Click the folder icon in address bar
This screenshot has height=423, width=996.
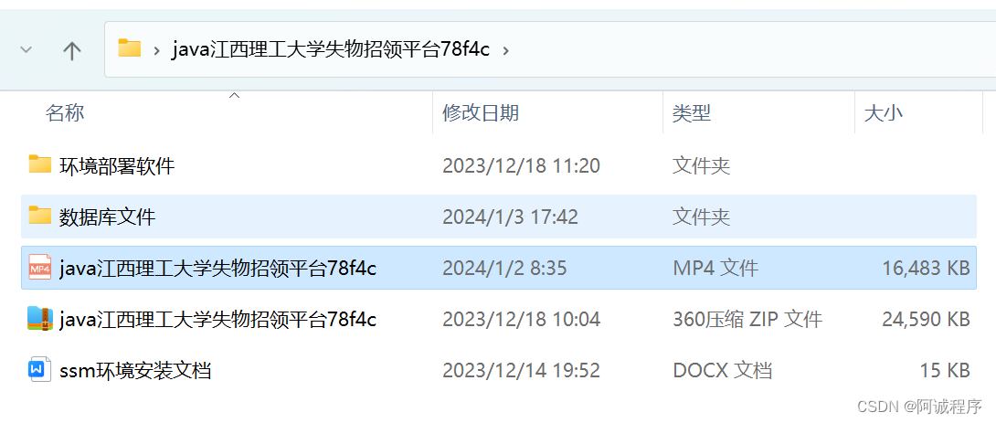130,48
